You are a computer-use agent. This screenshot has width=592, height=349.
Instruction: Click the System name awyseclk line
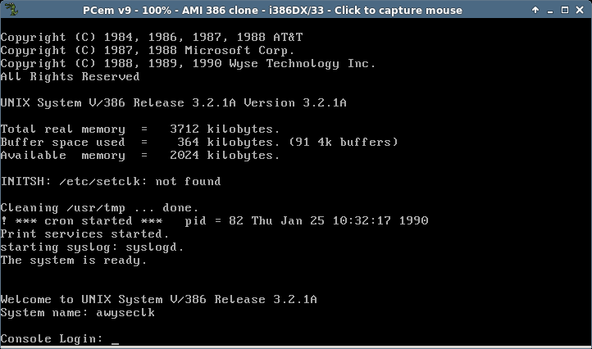click(78, 313)
